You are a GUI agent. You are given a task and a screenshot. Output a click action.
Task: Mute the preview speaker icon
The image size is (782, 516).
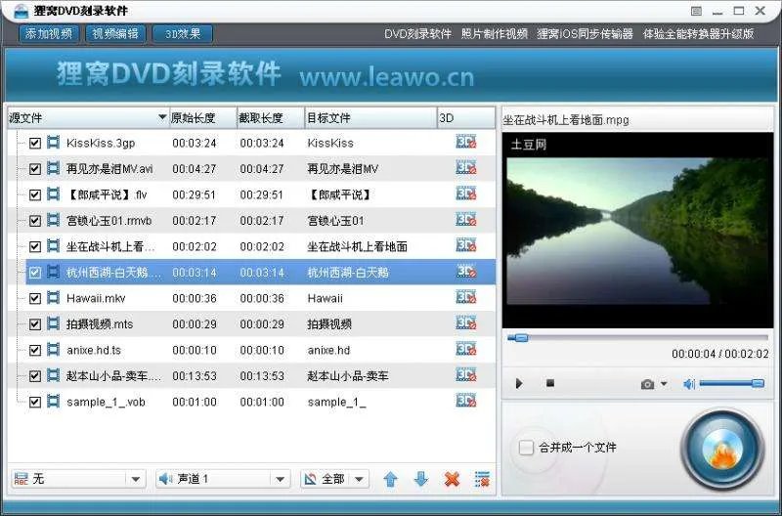pyautogui.click(x=689, y=384)
